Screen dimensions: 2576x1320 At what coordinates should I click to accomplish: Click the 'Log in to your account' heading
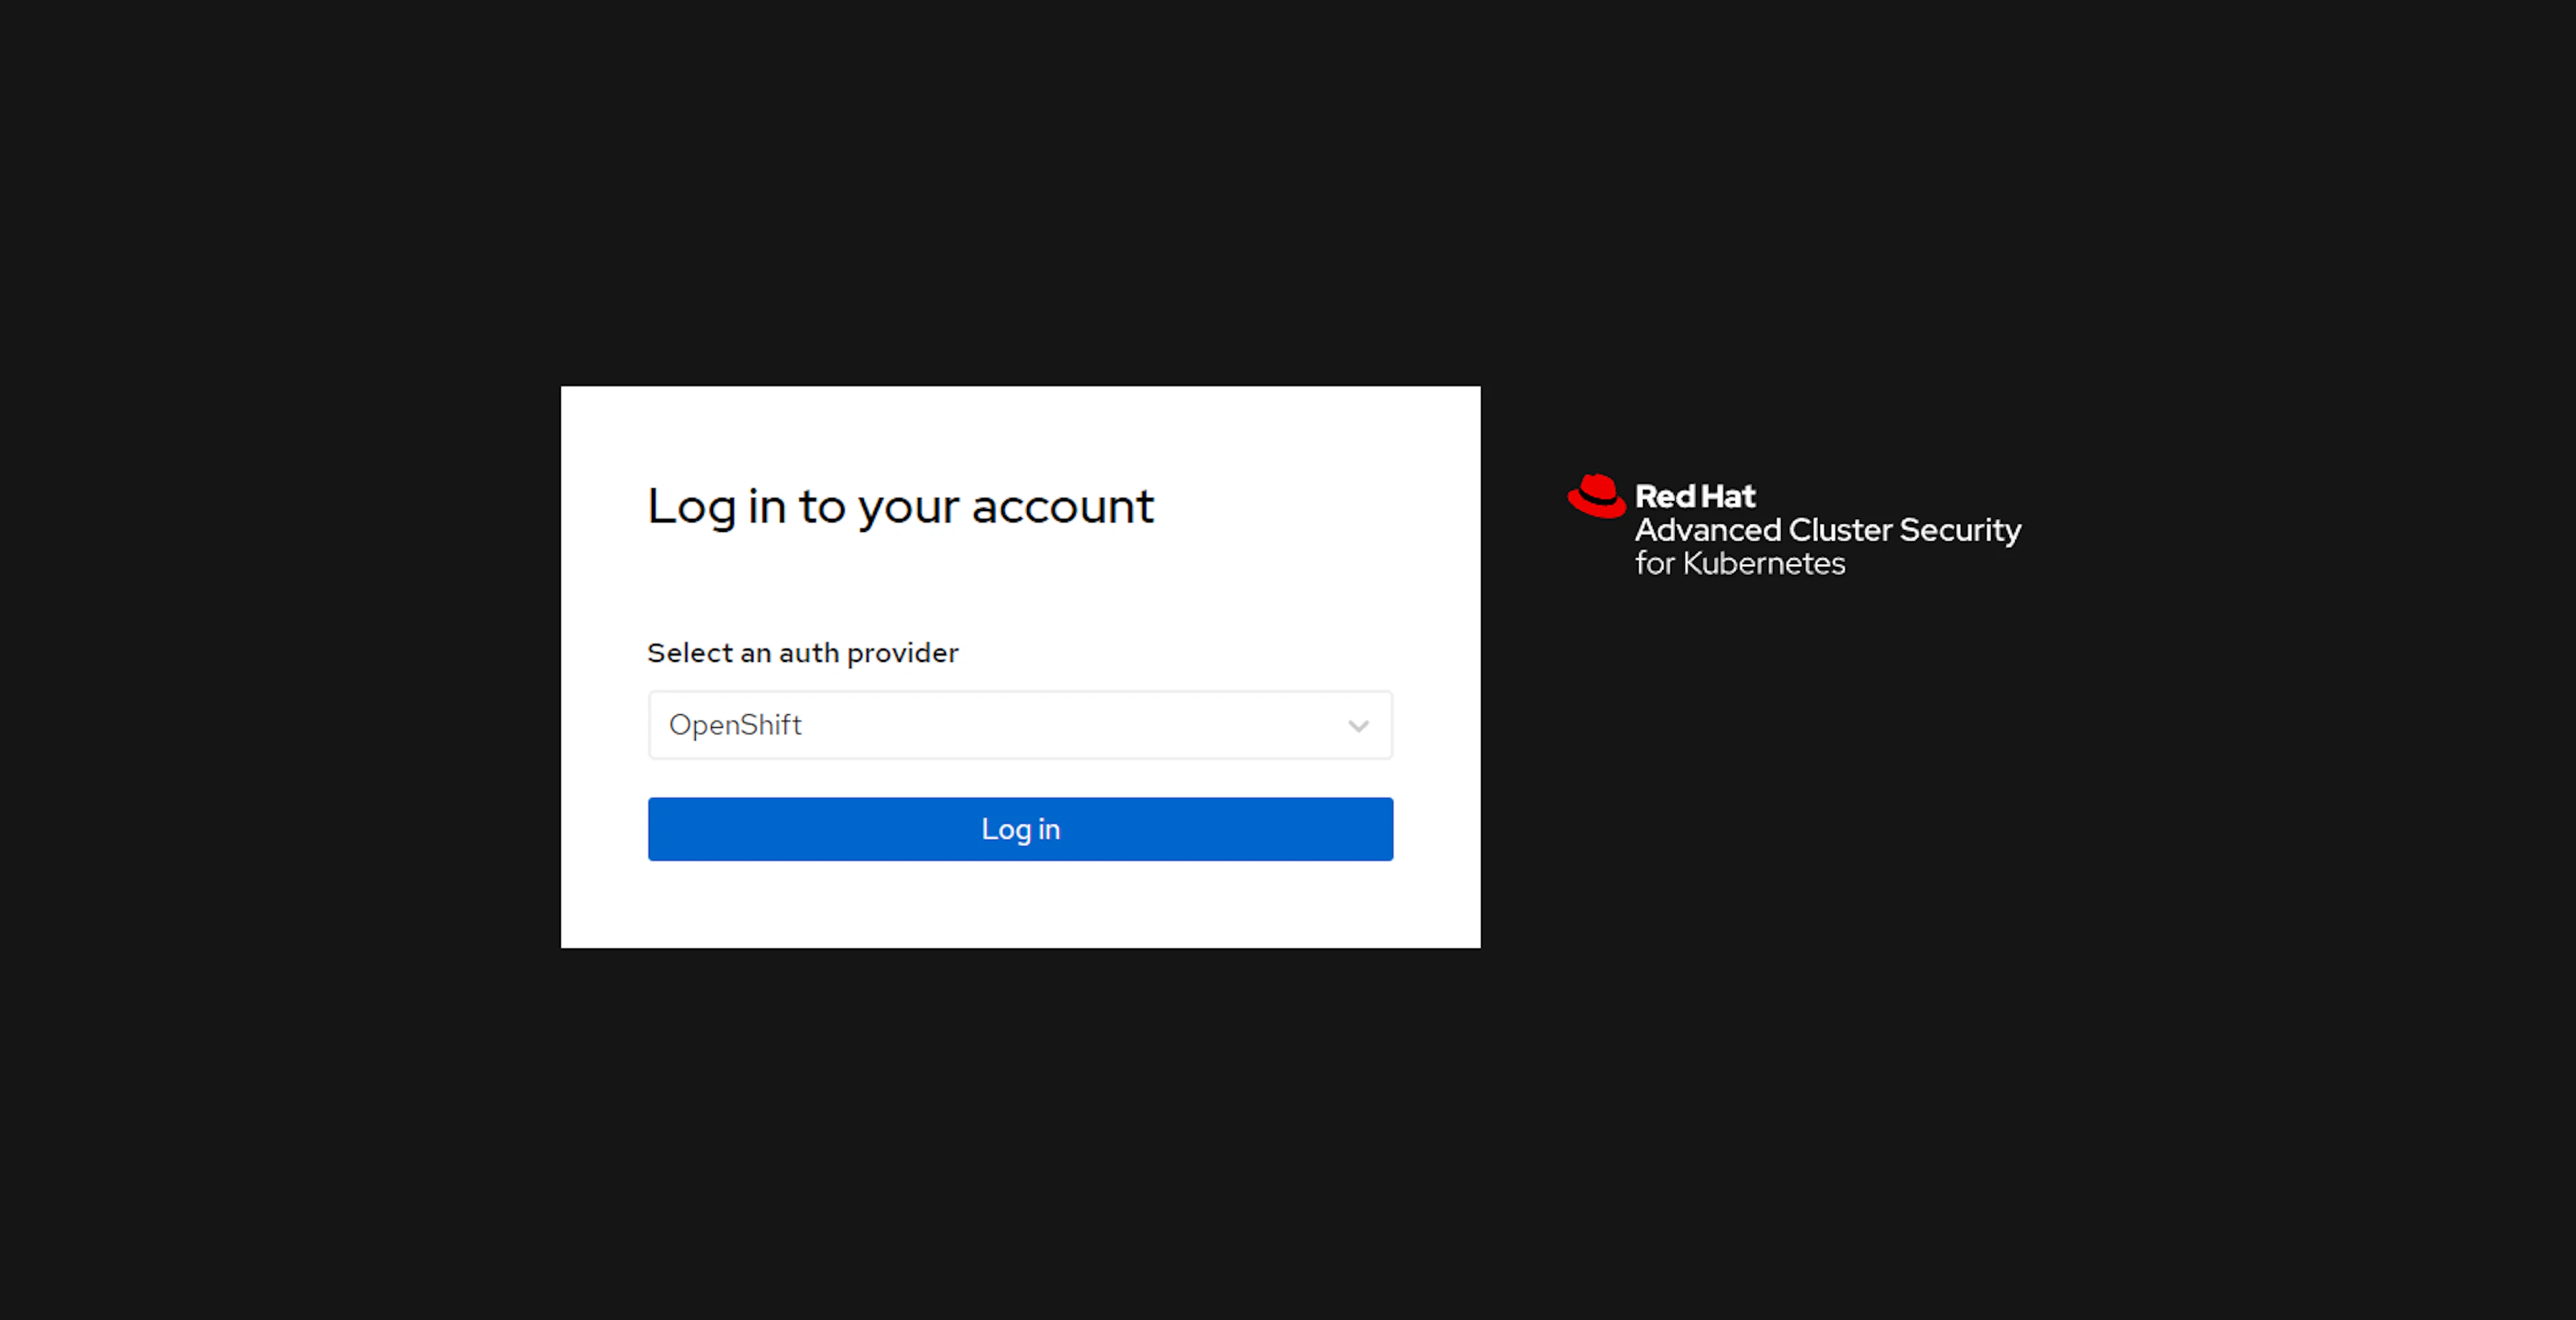click(x=899, y=506)
